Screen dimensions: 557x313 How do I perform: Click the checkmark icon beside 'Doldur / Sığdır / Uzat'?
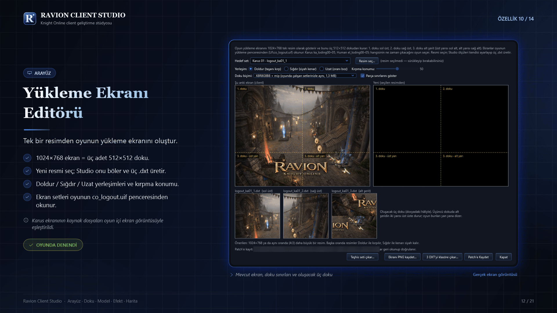click(x=27, y=184)
